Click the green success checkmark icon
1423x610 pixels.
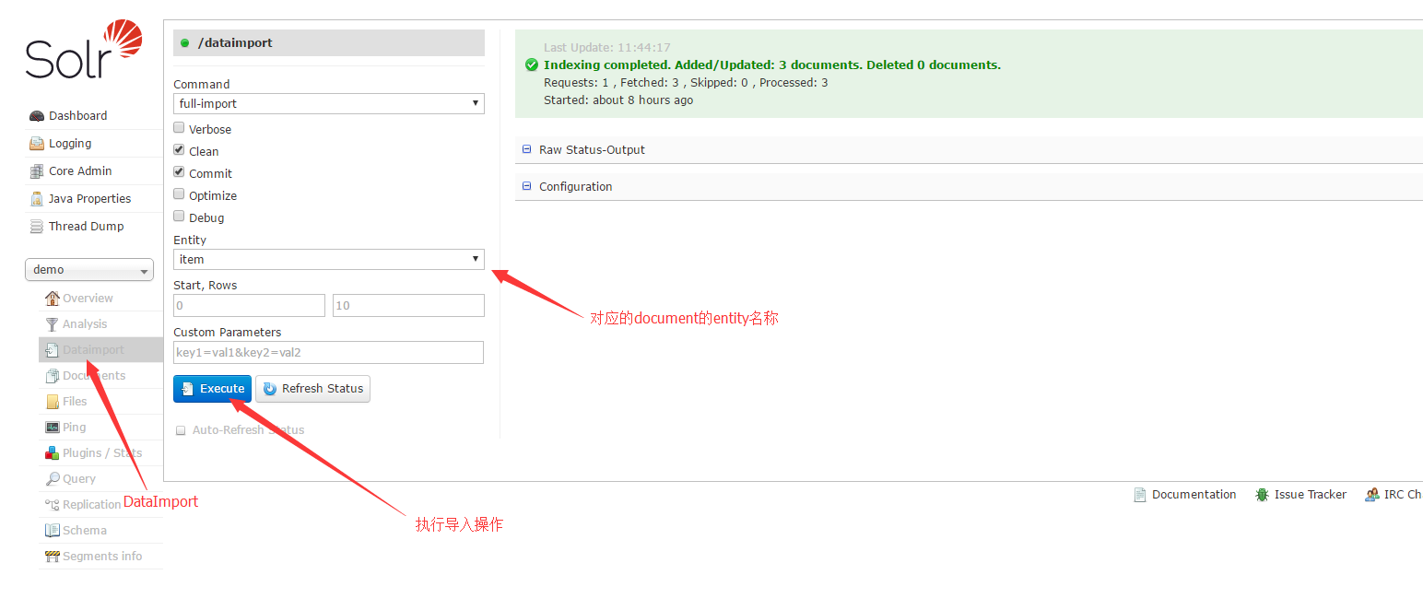point(532,65)
